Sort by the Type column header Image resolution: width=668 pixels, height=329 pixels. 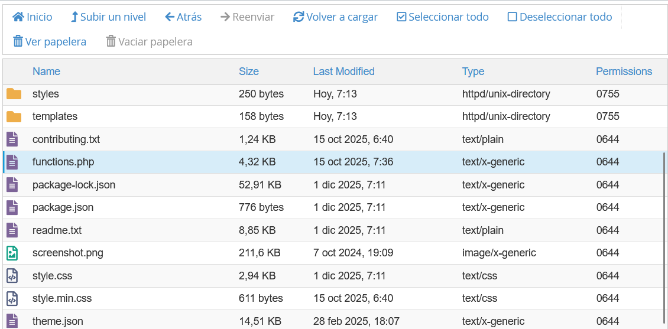tap(474, 71)
